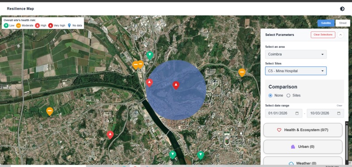Click the No data legend pin icon
Screen dimensions: 352x167
[69, 25]
